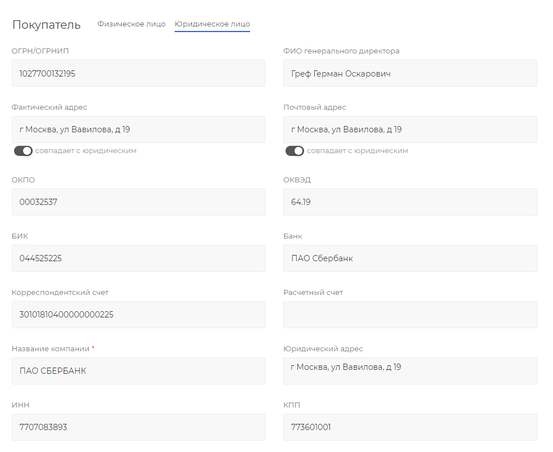Click the Юридический адрес field
This screenshot has width=553, height=452.
(x=410, y=370)
